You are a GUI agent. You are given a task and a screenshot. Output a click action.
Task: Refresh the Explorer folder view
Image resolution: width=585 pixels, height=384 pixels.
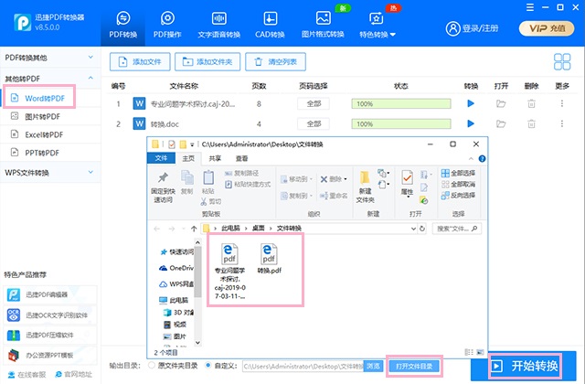[x=422, y=229]
